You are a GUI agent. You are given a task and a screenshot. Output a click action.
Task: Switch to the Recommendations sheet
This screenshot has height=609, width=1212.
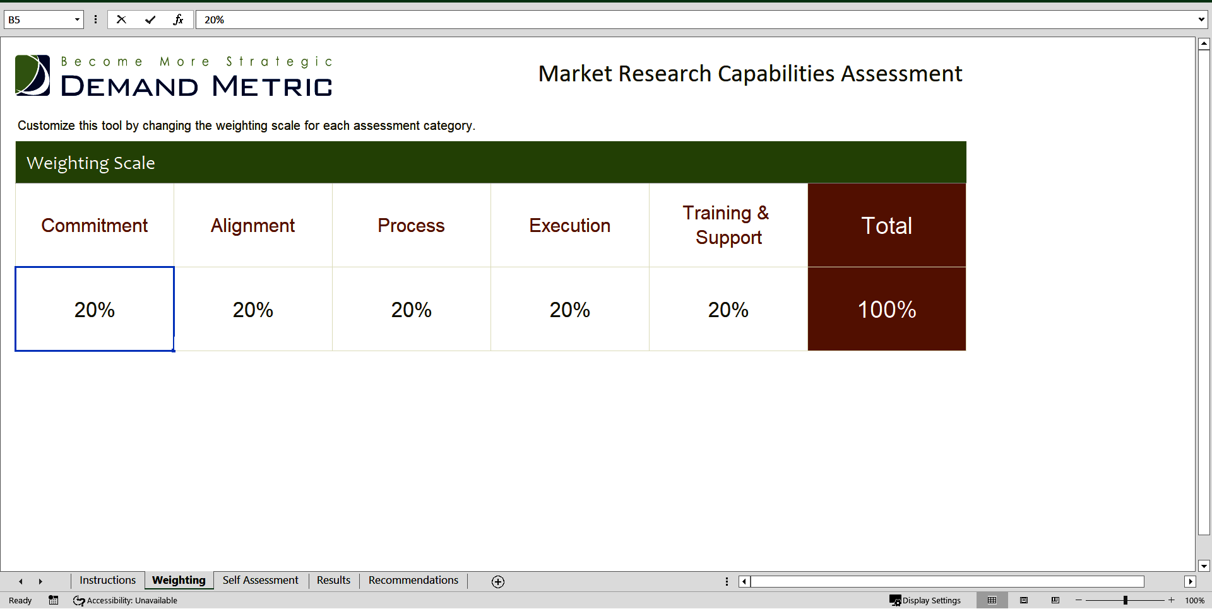point(413,580)
